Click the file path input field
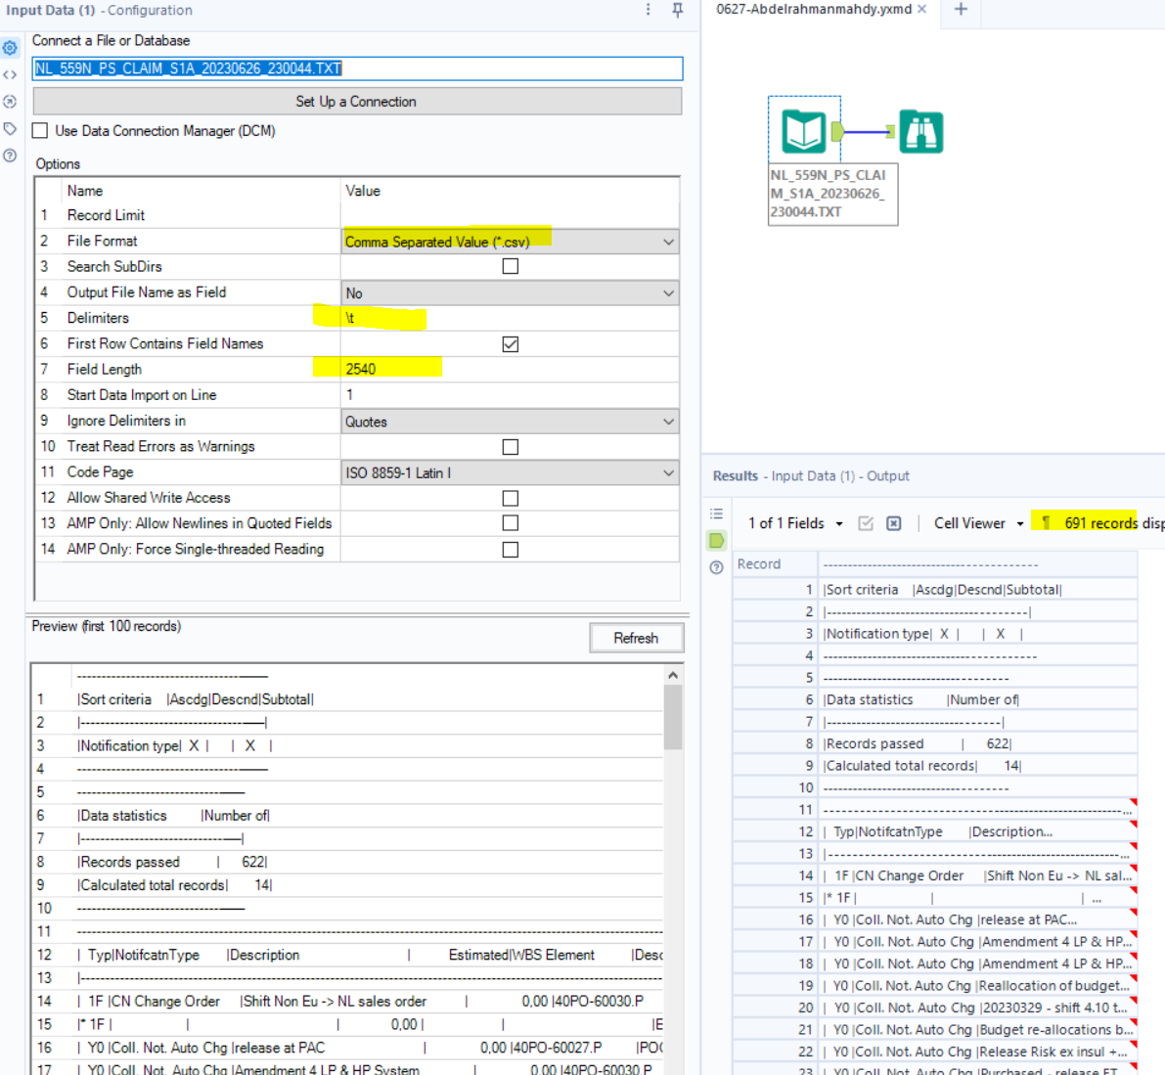1165x1075 pixels. click(x=358, y=68)
